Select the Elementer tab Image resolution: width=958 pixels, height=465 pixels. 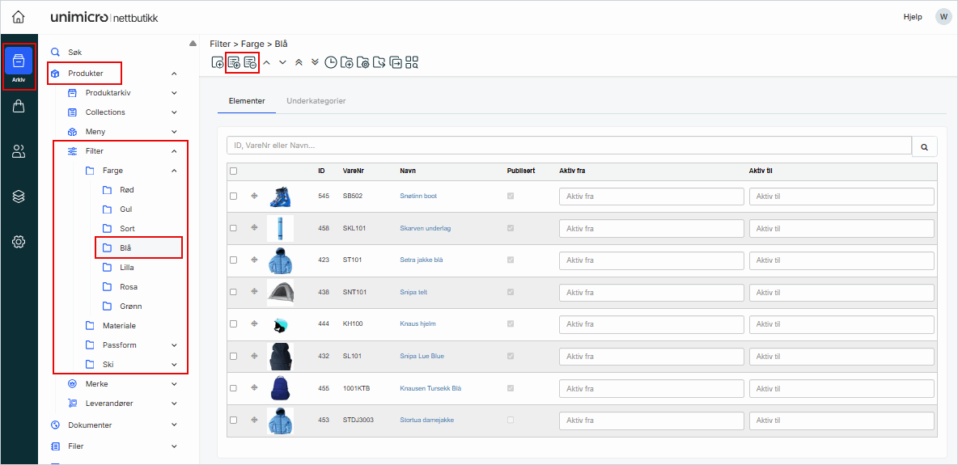pyautogui.click(x=247, y=101)
